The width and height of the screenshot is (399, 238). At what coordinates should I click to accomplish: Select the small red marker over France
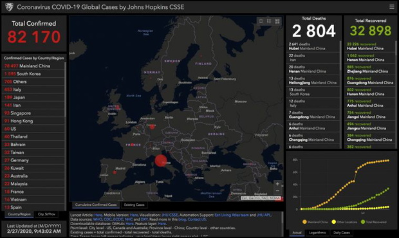pyautogui.click(x=132, y=145)
